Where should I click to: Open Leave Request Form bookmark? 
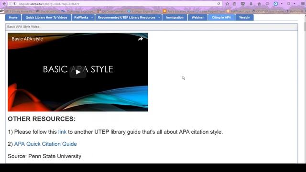coord(211,11)
